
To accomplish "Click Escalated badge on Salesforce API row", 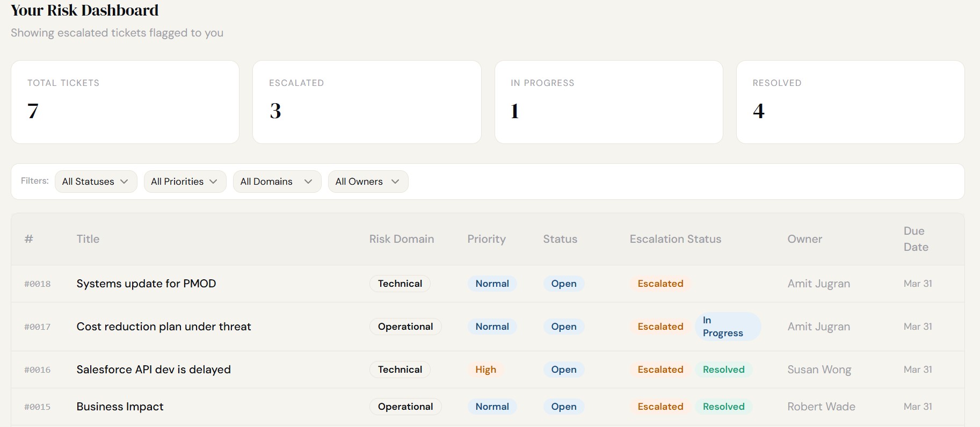I will [660, 370].
